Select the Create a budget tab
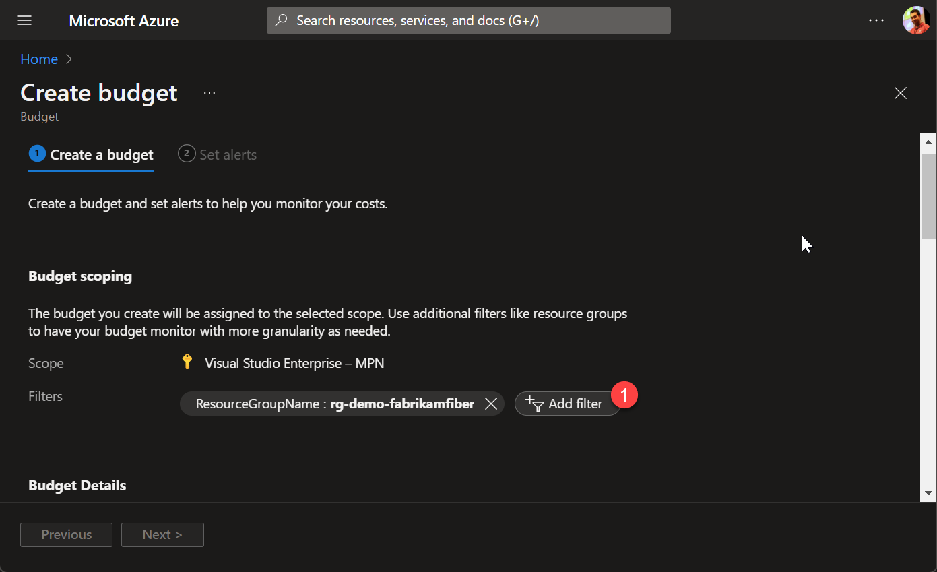 point(91,155)
